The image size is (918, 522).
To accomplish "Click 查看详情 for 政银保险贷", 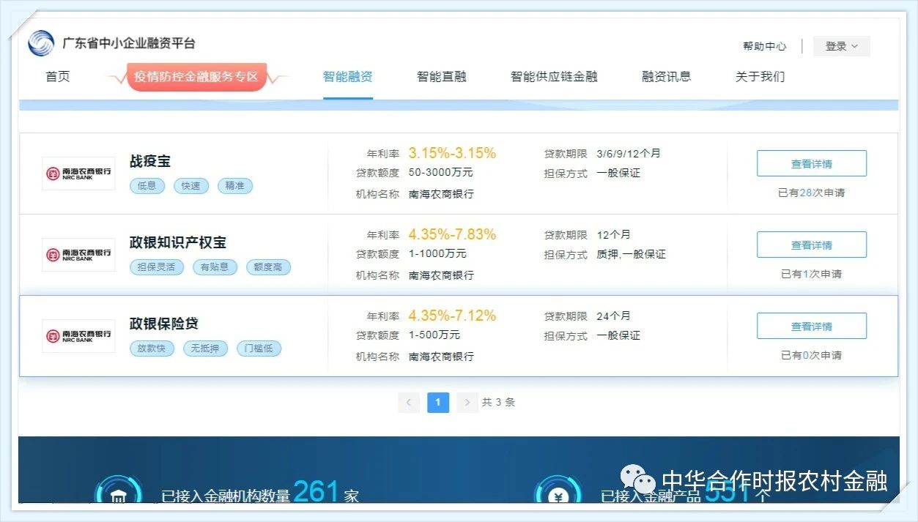I will pos(812,326).
